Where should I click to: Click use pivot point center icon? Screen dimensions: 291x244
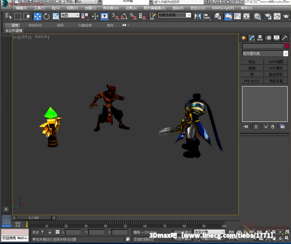point(84,16)
